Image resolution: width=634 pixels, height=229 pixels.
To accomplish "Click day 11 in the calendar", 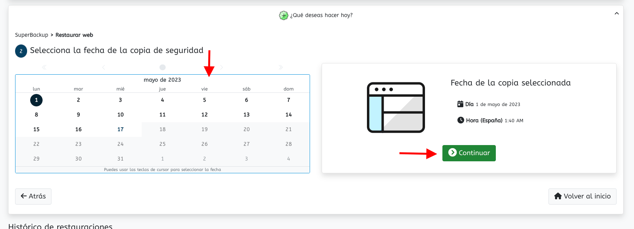I will click(x=163, y=115).
